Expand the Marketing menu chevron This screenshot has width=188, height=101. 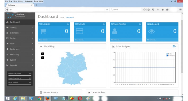click(x=33, y=54)
